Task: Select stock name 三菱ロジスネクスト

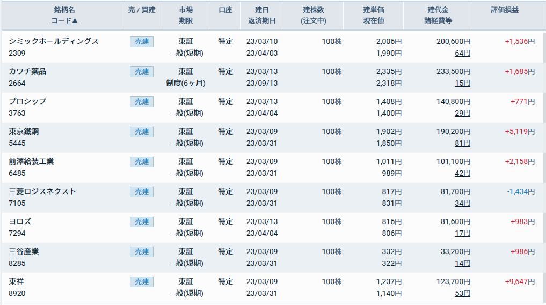Action: pyautogui.click(x=42, y=191)
